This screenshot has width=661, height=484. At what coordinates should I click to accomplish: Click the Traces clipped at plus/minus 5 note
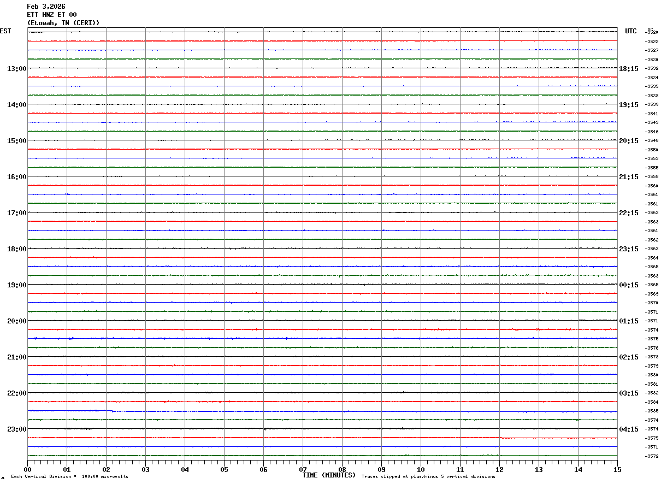tap(428, 477)
